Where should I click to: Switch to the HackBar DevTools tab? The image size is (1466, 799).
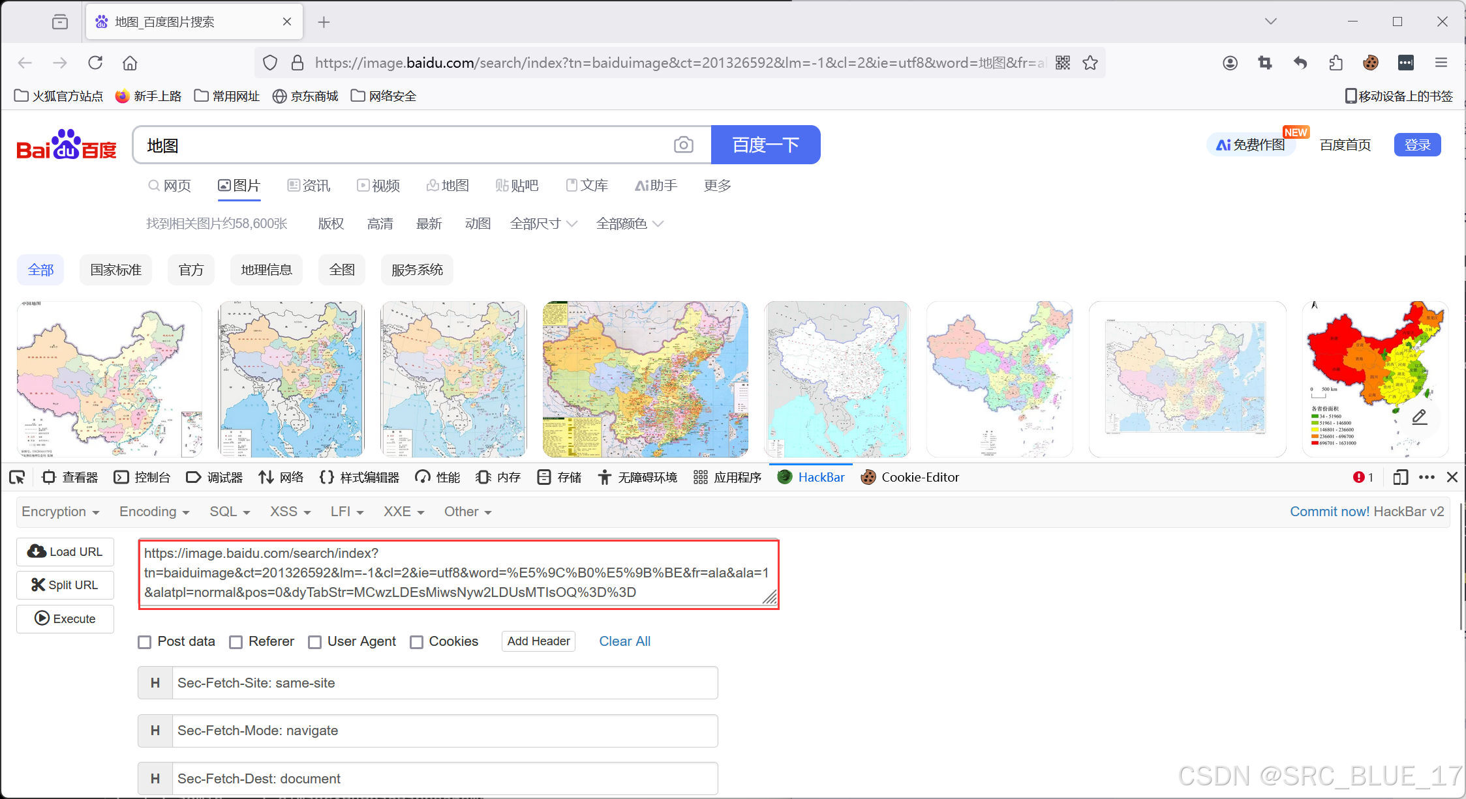812,478
